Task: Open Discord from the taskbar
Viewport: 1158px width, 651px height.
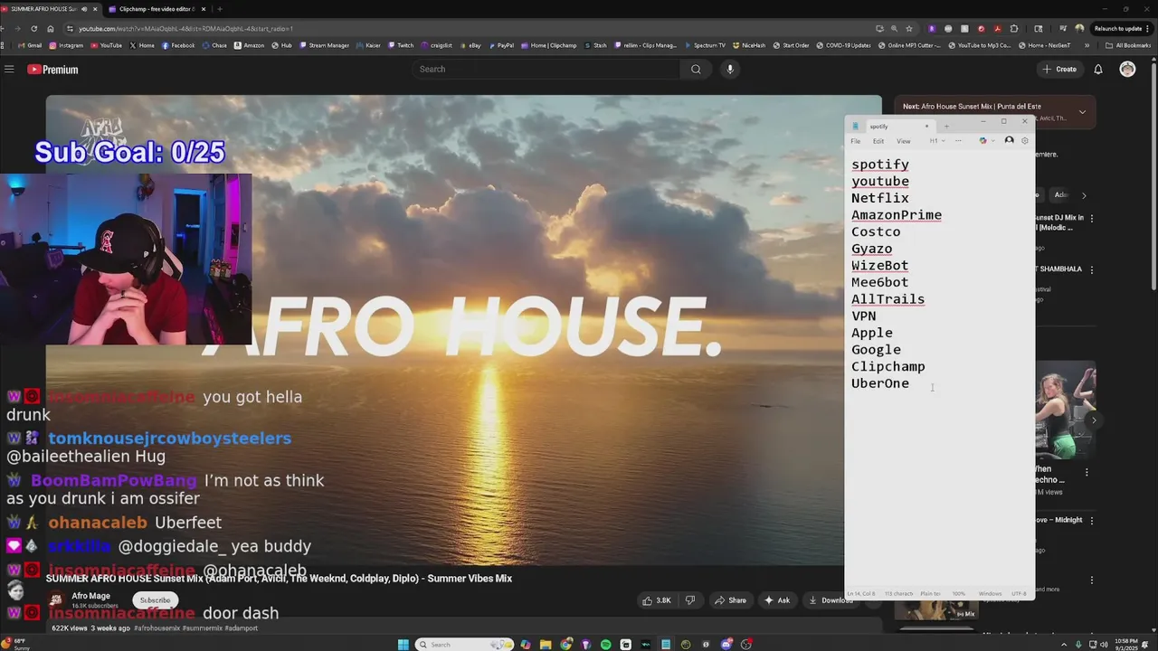Action: tap(726, 645)
